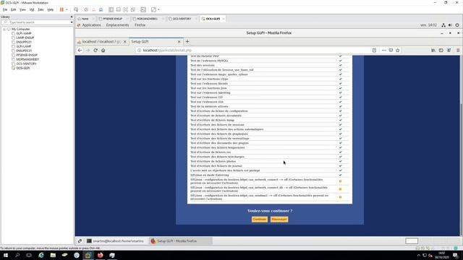Switch to the PFSENSE-ENSUP VM tab
This screenshot has width=463, height=260.
tap(112, 19)
